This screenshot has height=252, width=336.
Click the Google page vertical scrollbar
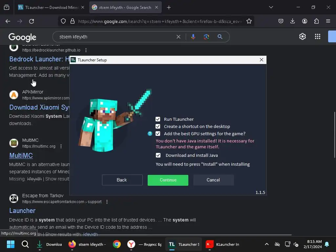click(334, 135)
